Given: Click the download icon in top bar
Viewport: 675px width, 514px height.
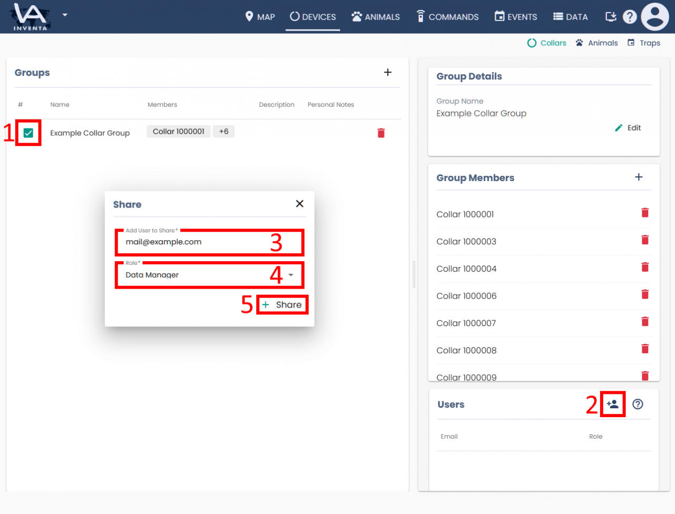Looking at the screenshot, I should (x=611, y=17).
